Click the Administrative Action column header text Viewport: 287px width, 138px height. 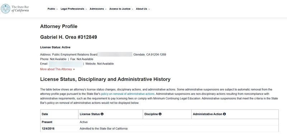[x=208, y=114]
